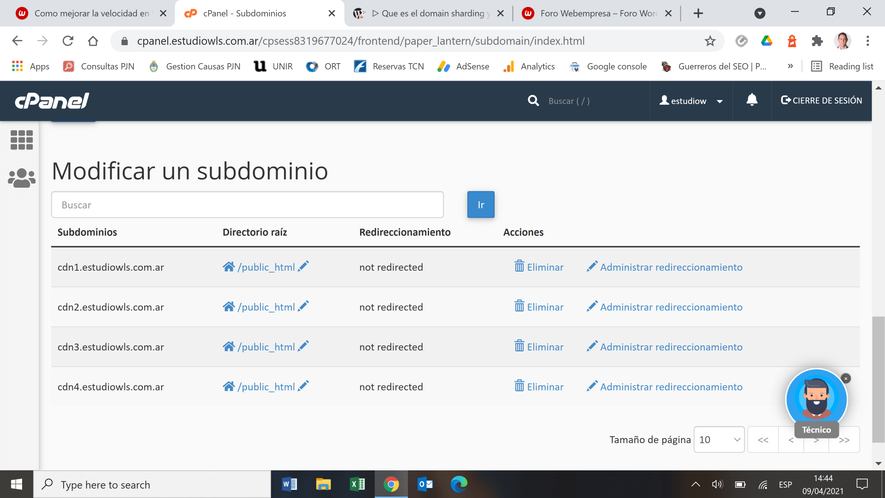Open Google console bookmark
885x498 pixels.
608,66
